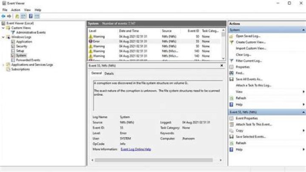The image size is (306, 172).
Task: Select the Setup log
Action: click(20, 51)
